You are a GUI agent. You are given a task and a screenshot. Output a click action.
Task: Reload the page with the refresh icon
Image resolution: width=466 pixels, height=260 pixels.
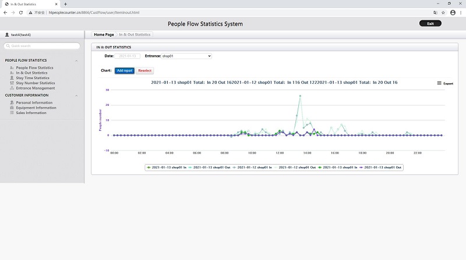[21, 12]
